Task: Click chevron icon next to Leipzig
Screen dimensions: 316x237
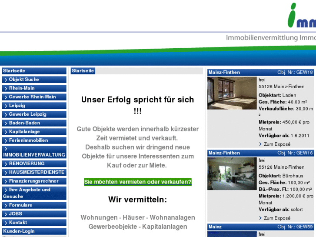Action: click(x=6, y=106)
